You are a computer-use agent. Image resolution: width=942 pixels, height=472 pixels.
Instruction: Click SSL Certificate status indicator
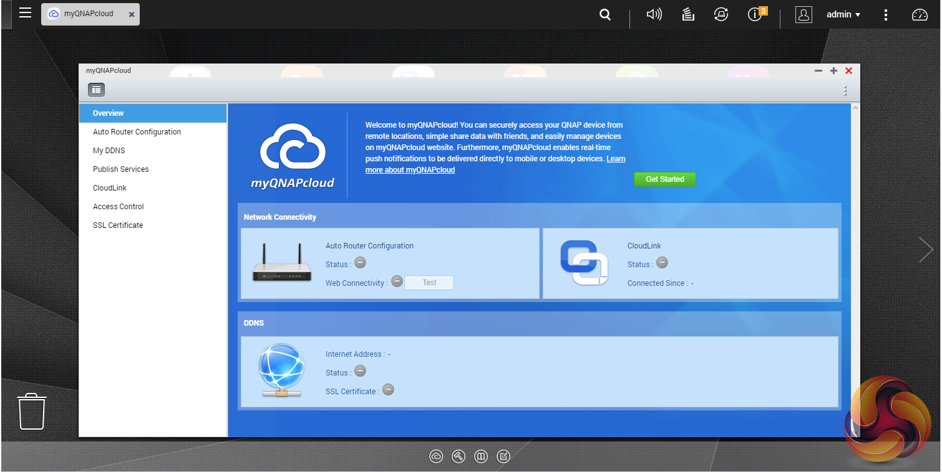click(x=388, y=390)
